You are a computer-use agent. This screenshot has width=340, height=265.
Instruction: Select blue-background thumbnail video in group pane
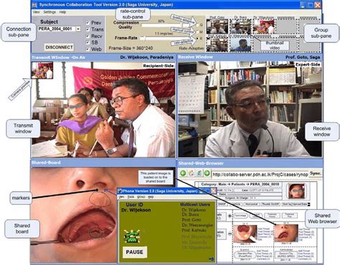click(x=240, y=44)
